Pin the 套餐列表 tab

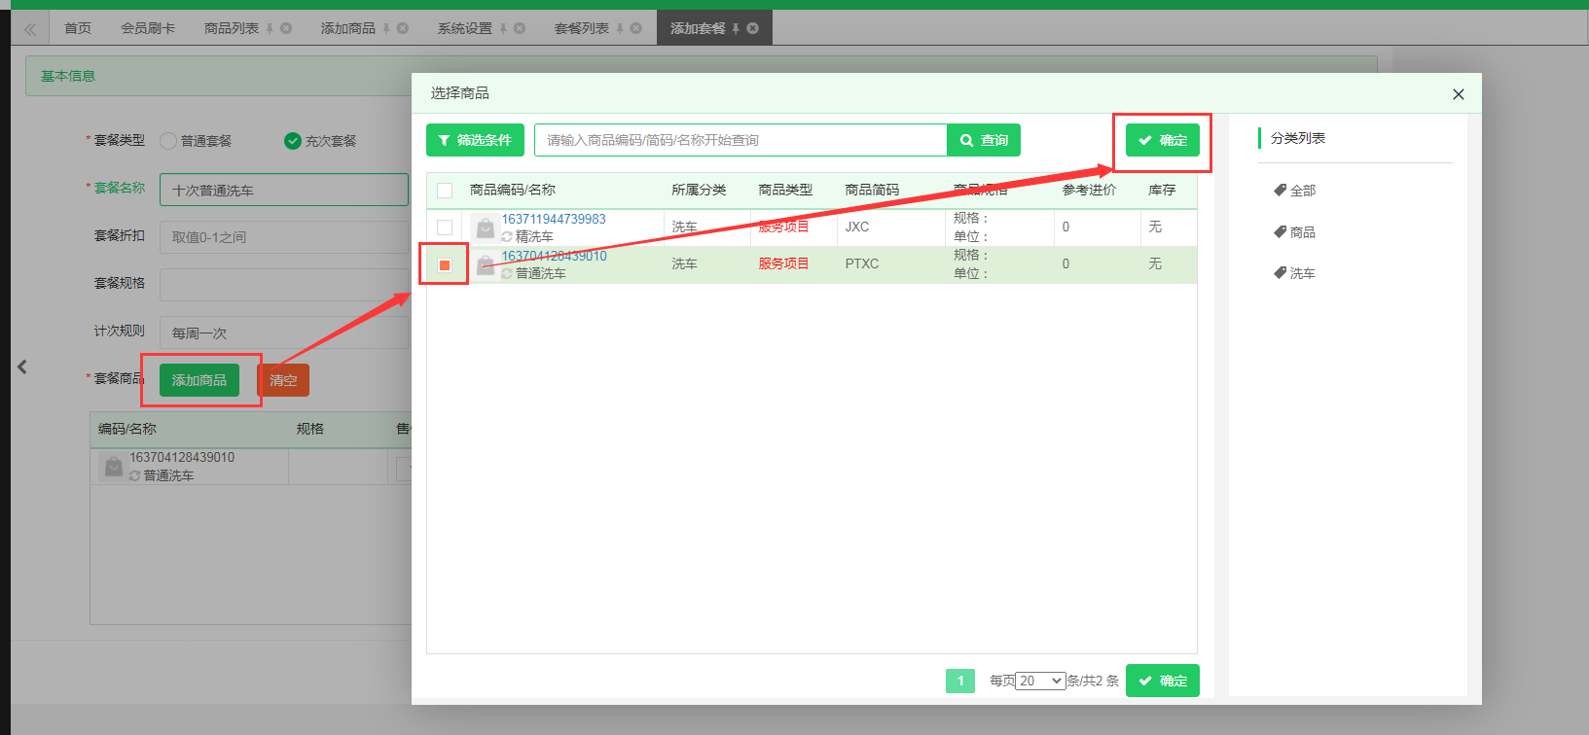tap(620, 29)
